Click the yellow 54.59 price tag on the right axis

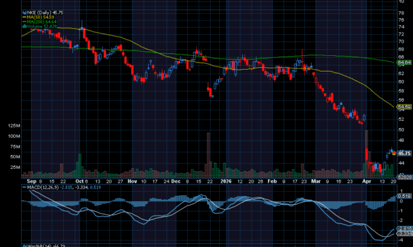click(404, 107)
